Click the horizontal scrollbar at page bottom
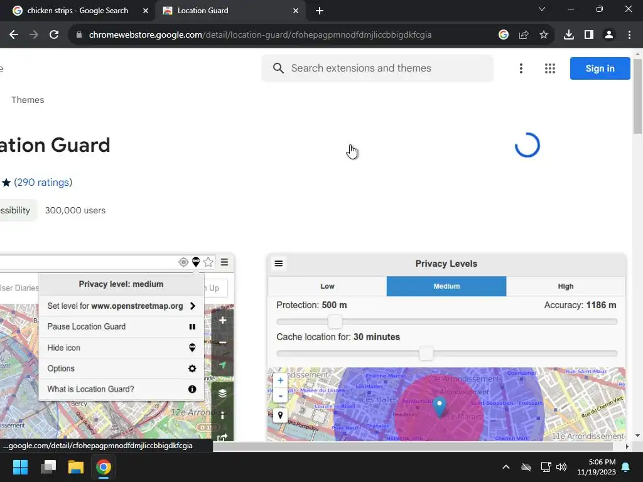The width and height of the screenshot is (643, 482). click(x=412, y=446)
